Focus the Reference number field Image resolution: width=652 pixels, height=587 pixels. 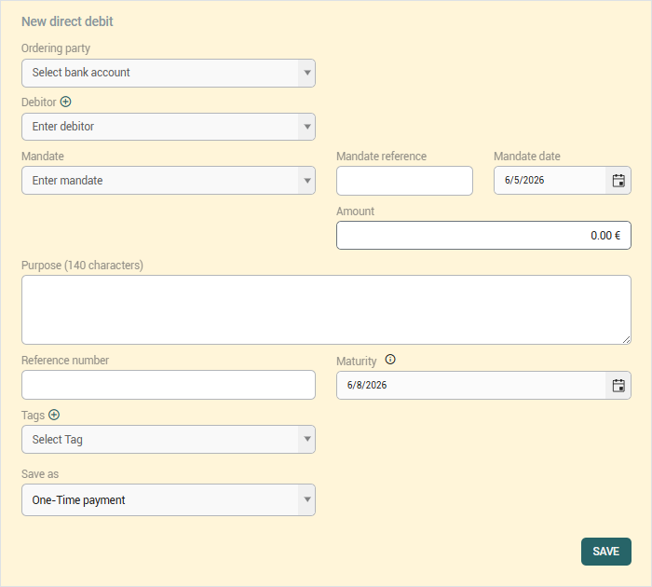169,385
